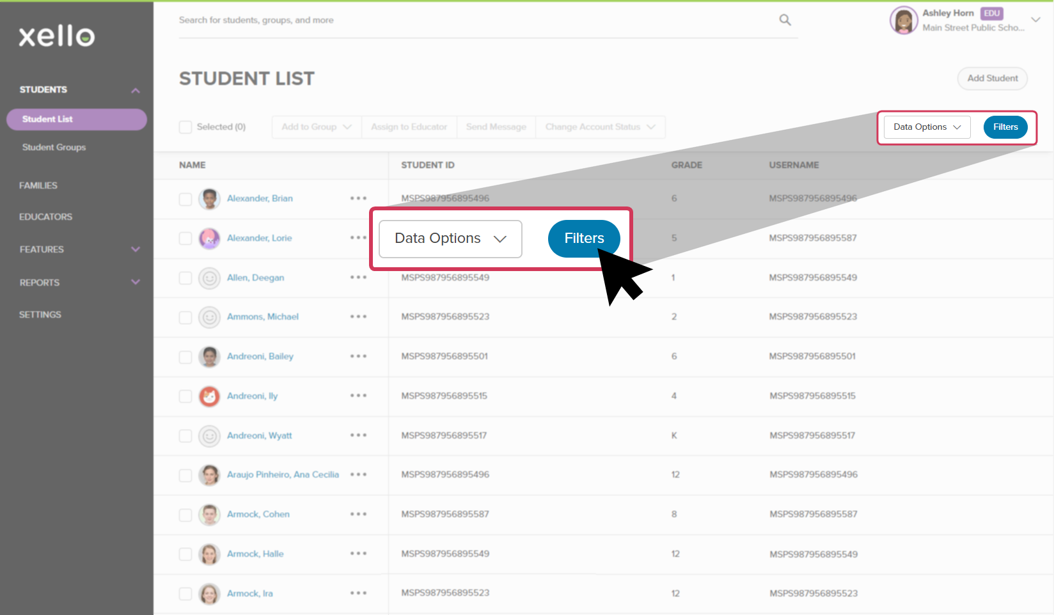Click the Add Student button
Image resolution: width=1054 pixels, height=615 pixels.
(992, 79)
